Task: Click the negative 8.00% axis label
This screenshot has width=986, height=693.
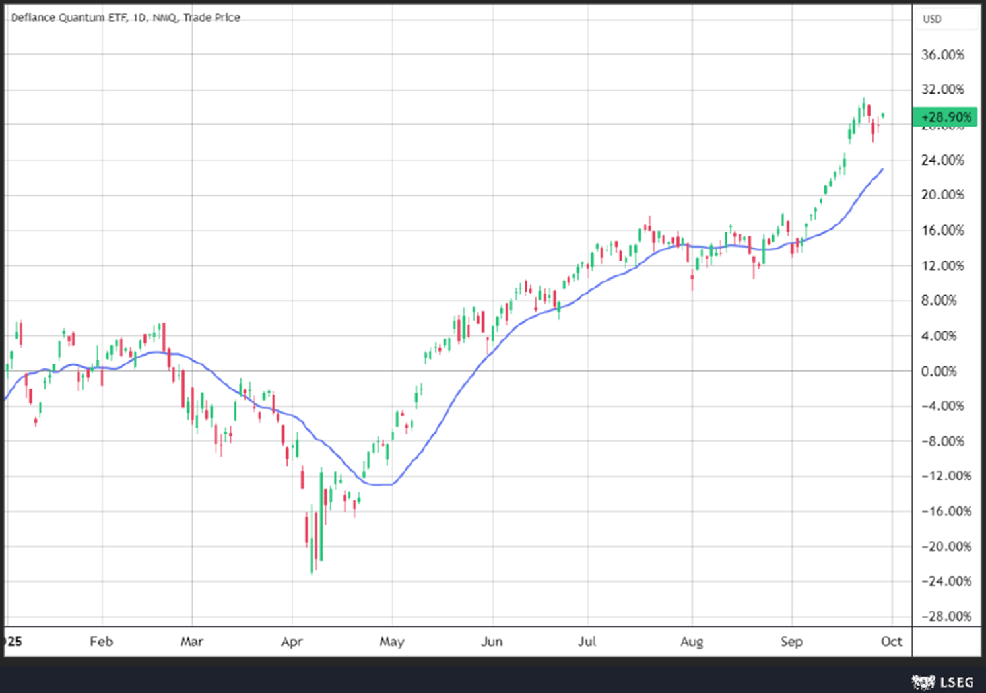Action: tap(942, 441)
